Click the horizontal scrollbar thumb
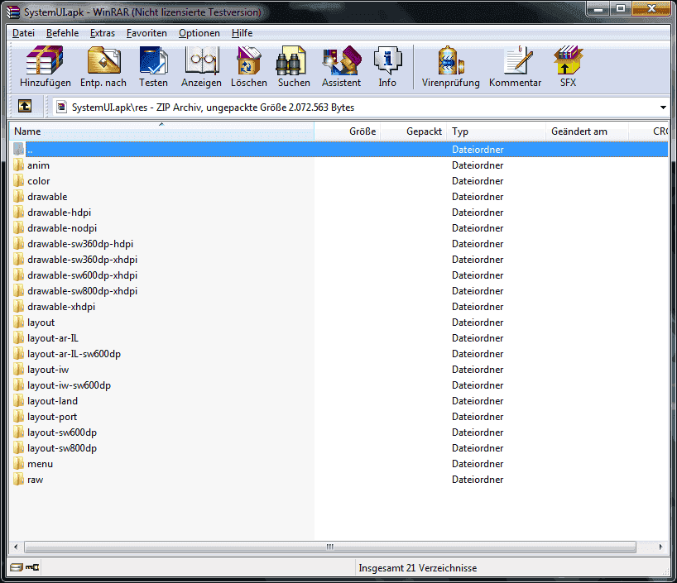 pyautogui.click(x=330, y=547)
